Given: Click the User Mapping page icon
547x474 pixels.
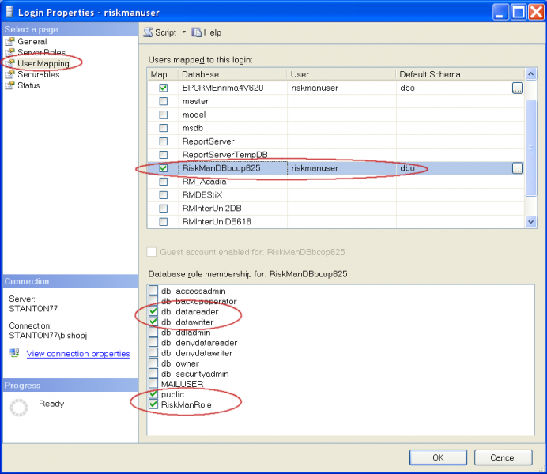Looking at the screenshot, I should coord(9,63).
